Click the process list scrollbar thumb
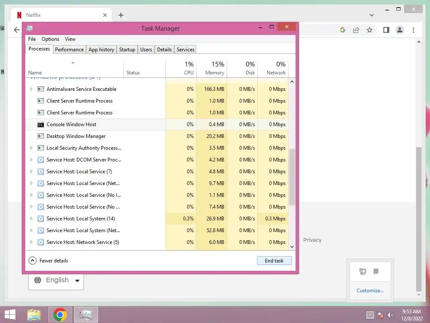The image size is (430, 323). [x=292, y=177]
